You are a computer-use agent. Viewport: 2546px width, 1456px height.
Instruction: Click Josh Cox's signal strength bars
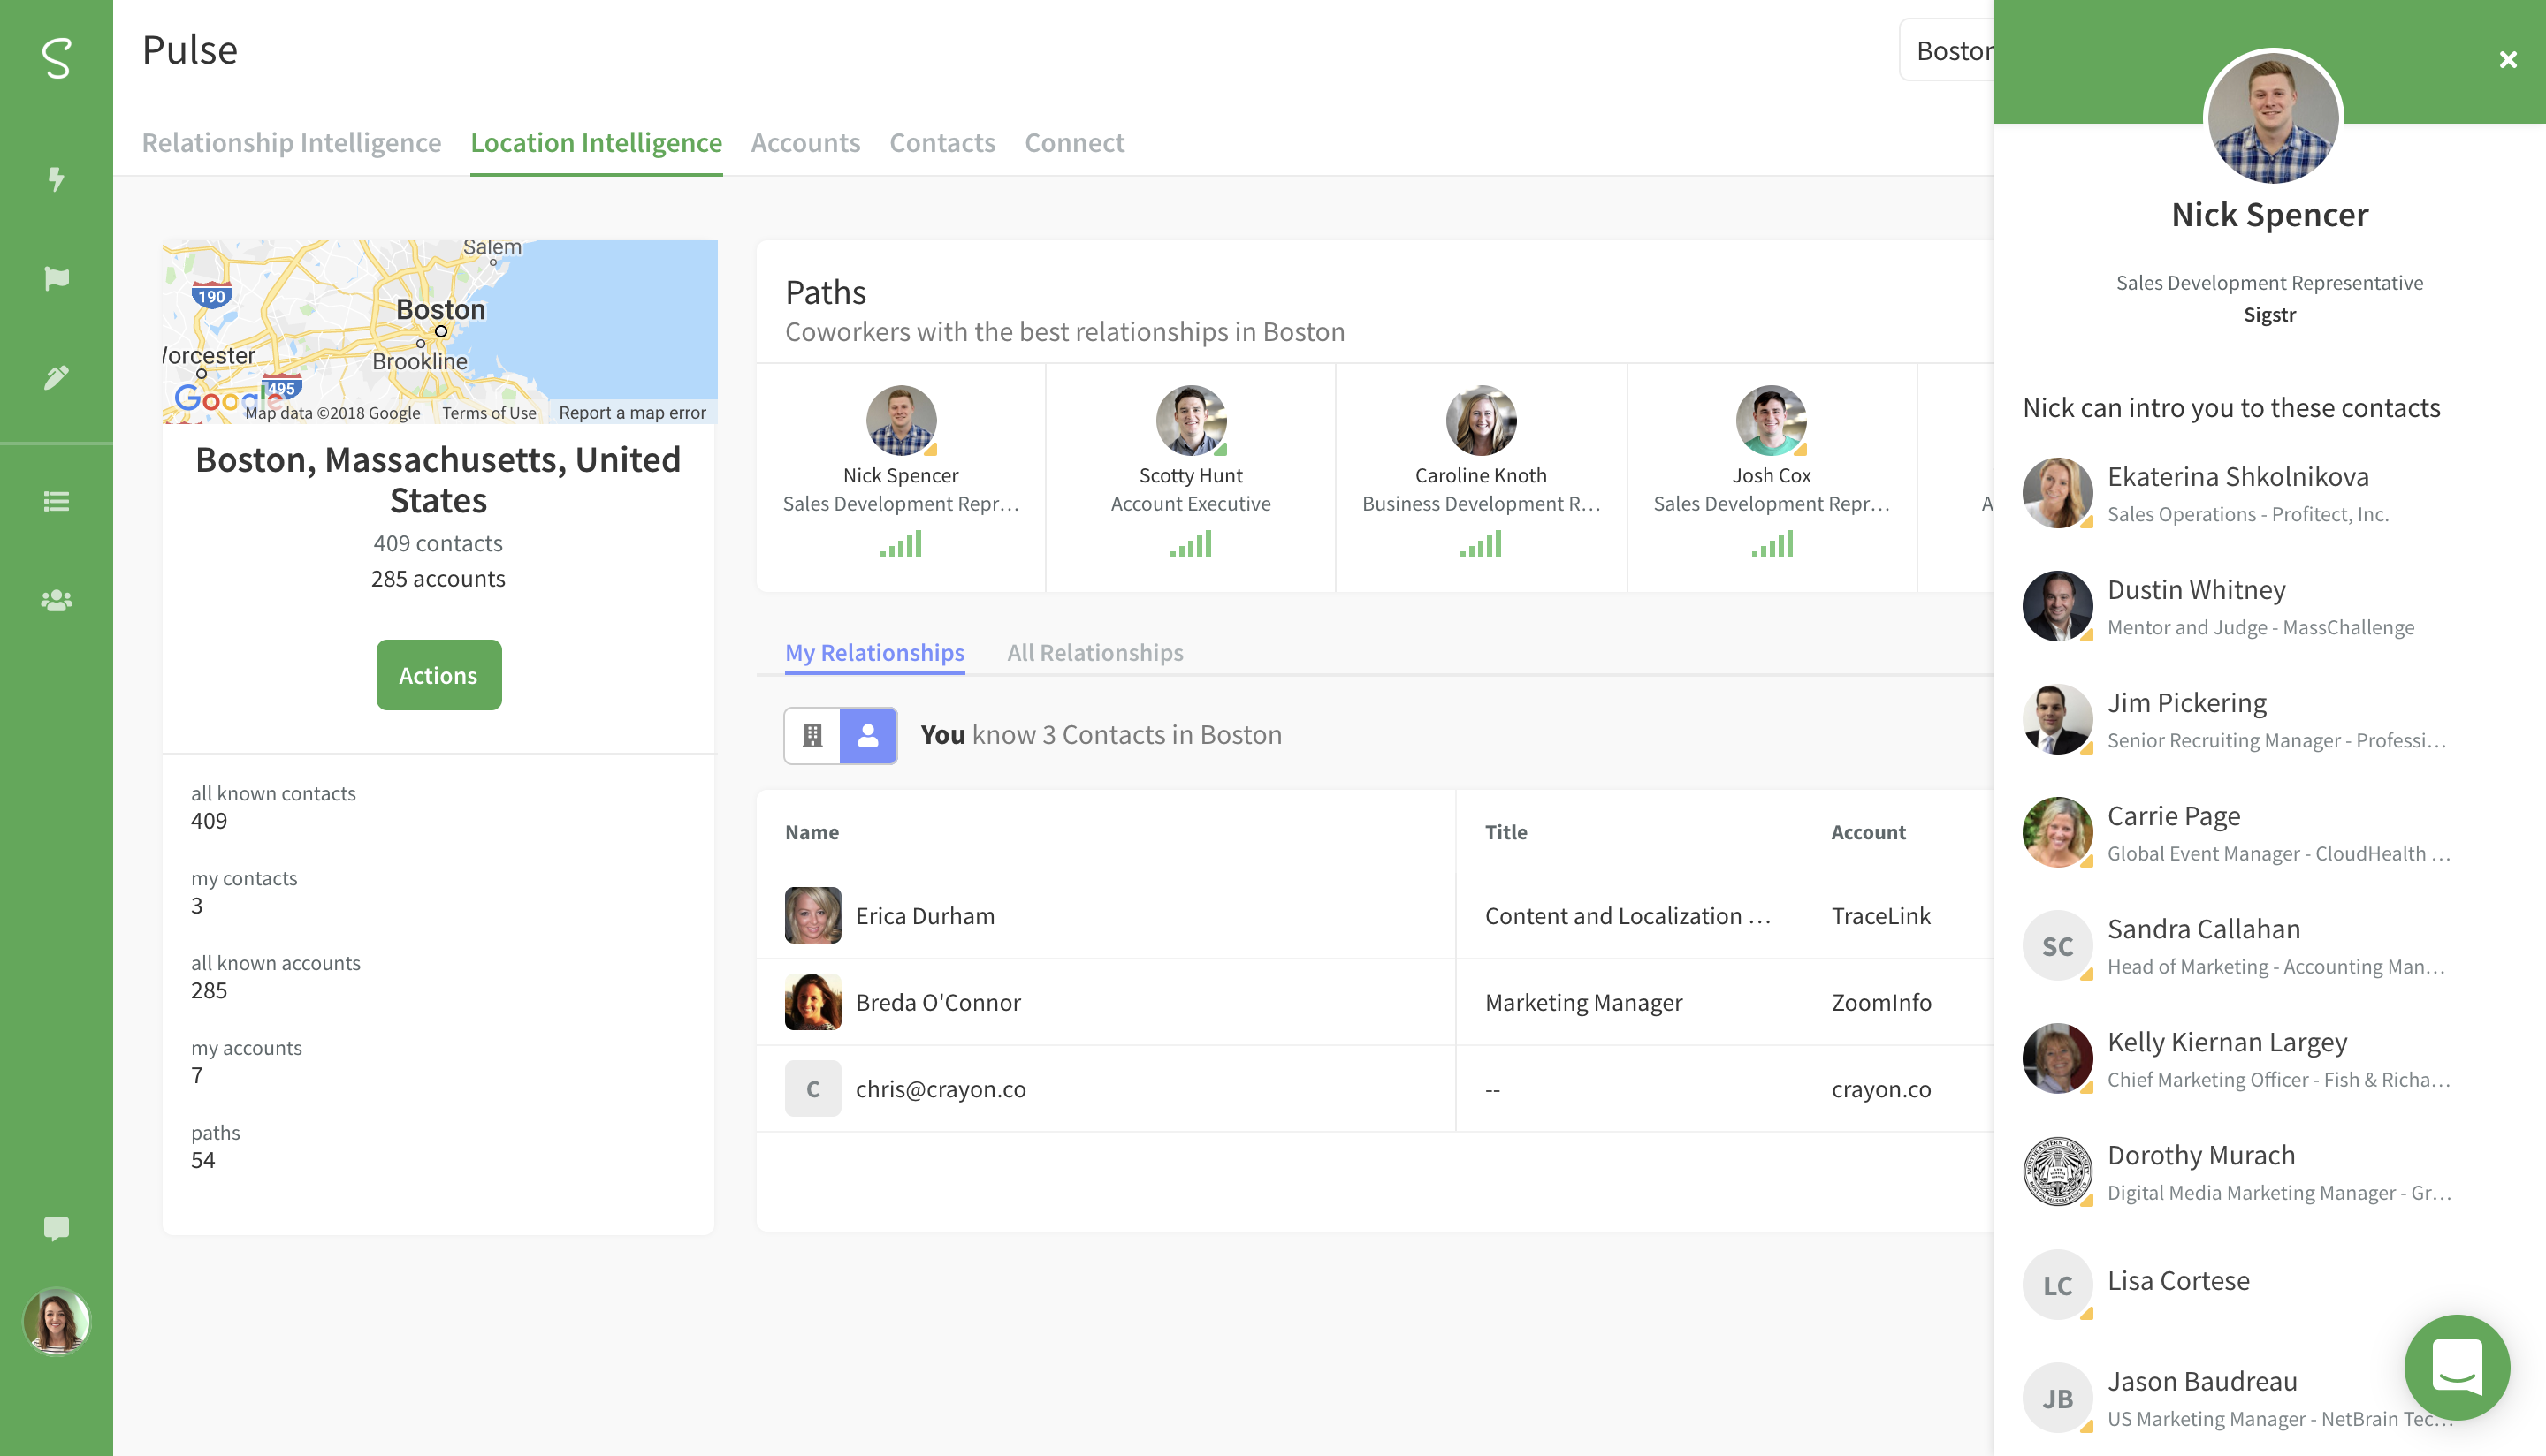[1772, 544]
